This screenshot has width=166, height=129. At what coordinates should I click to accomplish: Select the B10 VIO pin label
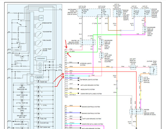tap(68, 125)
